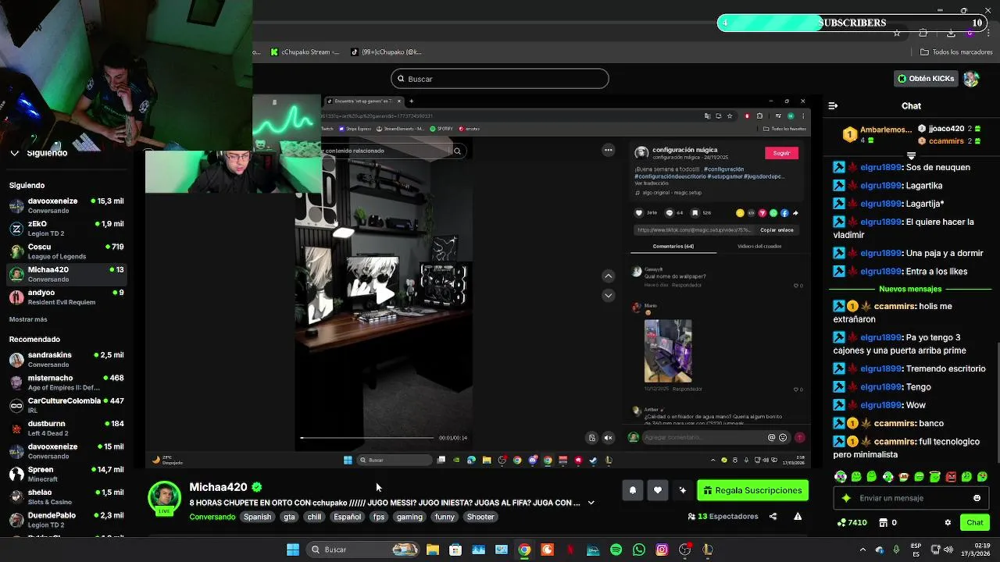1000x562 pixels.
Task: Click the bookmark star in Chrome address bar
Action: 897,33
